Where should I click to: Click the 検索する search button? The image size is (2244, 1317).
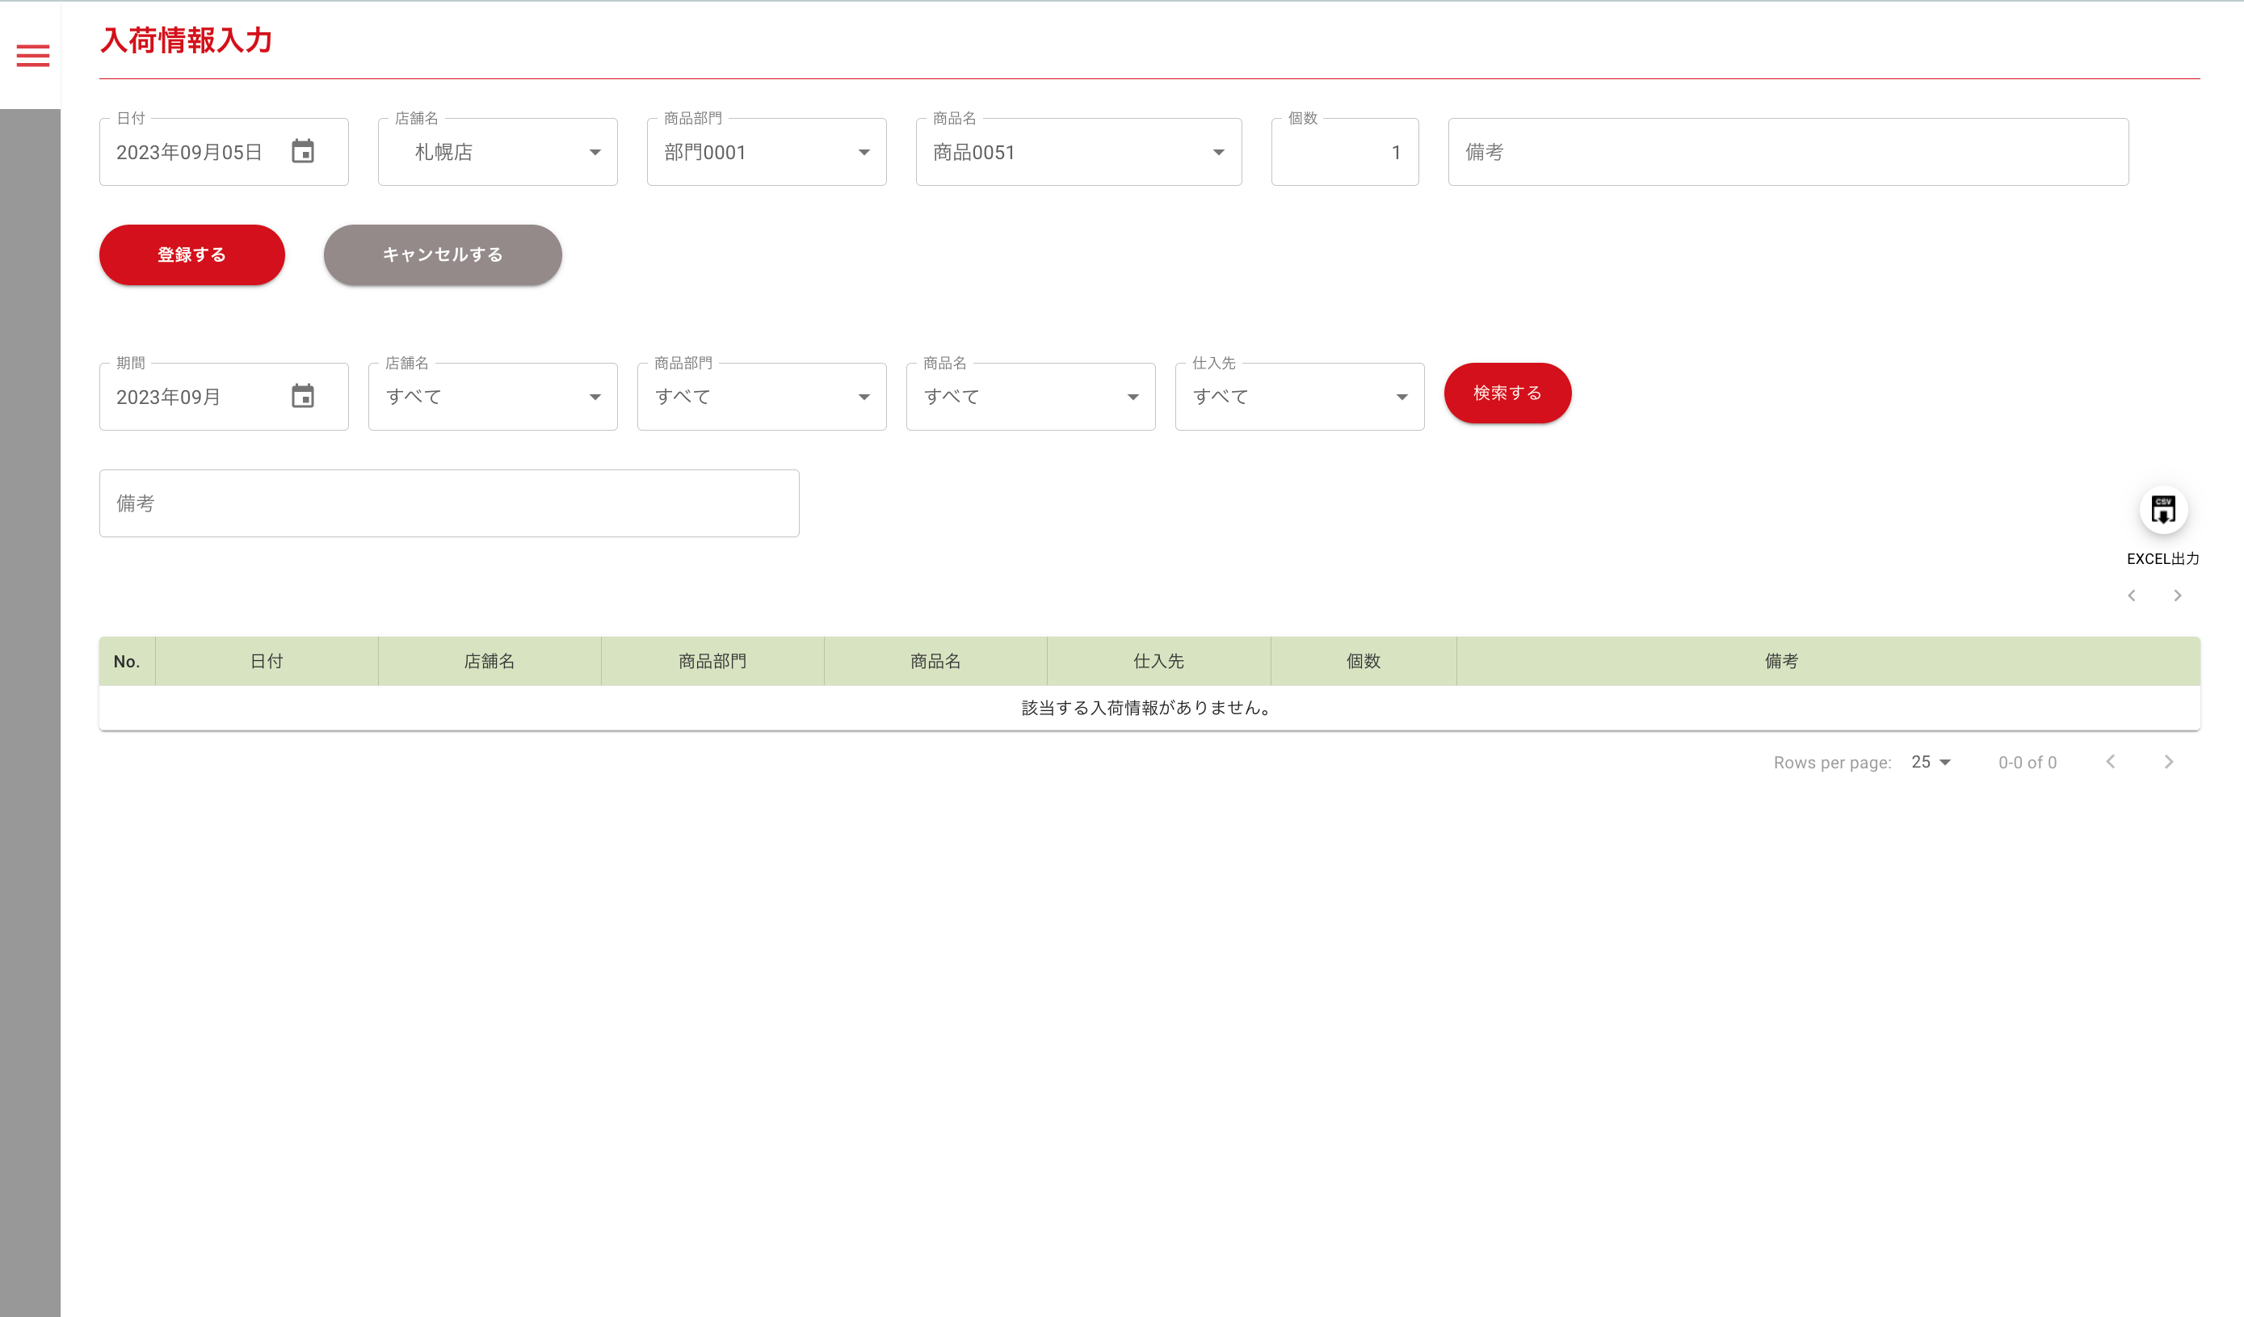(1507, 393)
